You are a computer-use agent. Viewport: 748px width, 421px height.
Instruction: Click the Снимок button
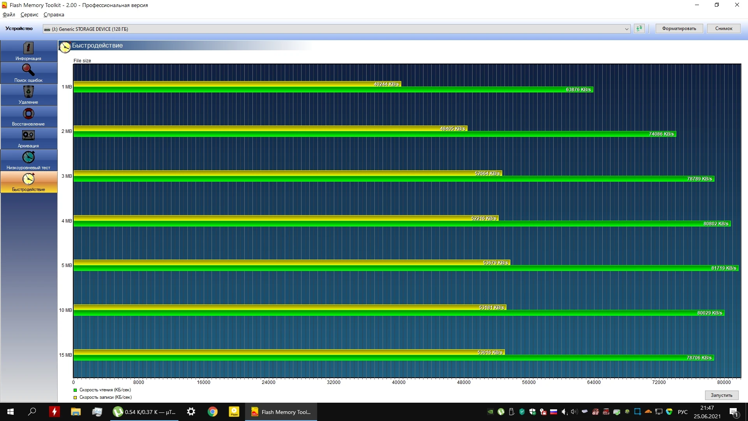tap(723, 28)
